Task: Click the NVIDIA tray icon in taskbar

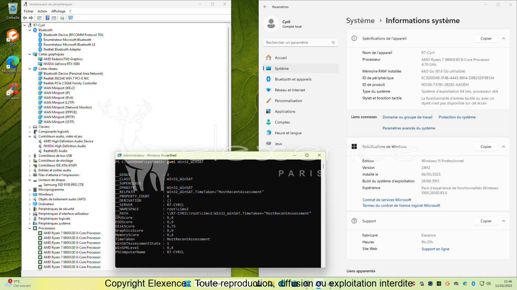Action: 439,284
